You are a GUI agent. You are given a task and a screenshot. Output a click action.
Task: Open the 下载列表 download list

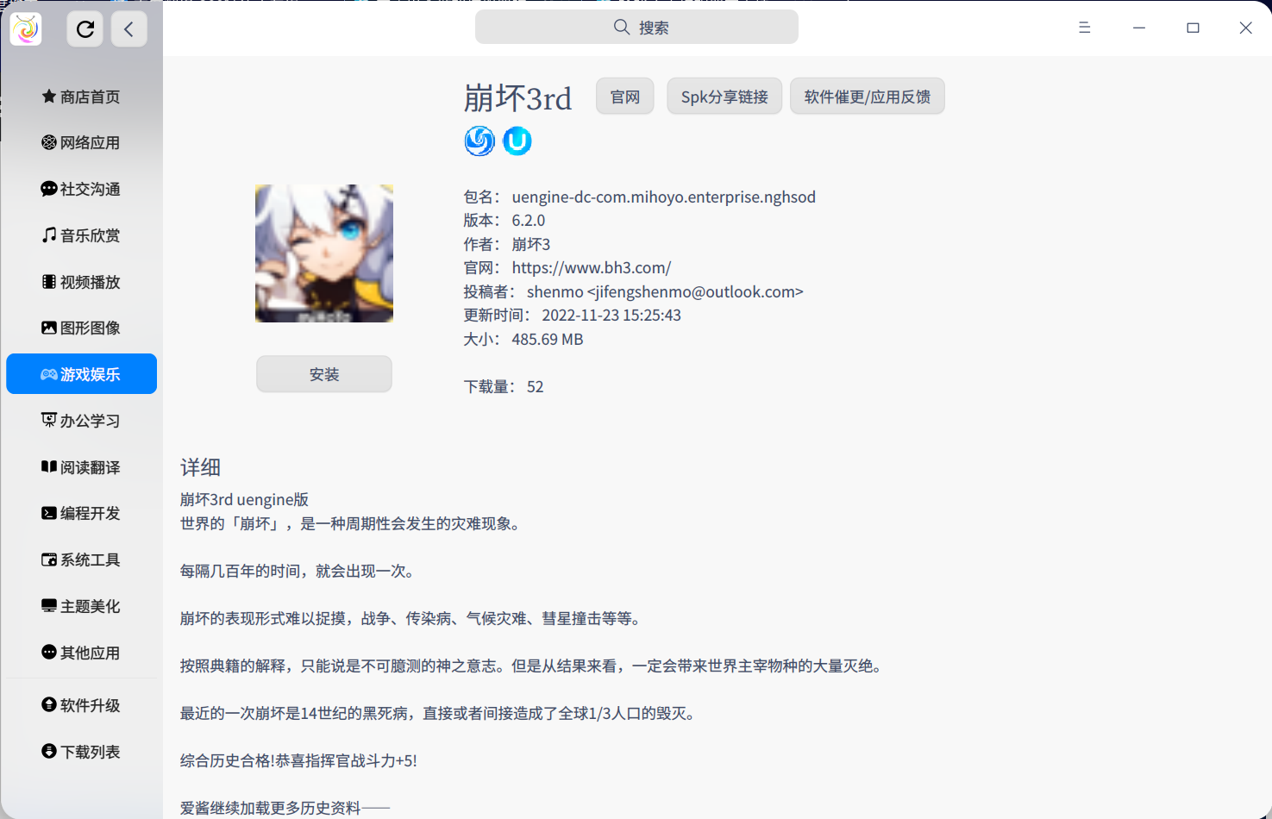tap(81, 751)
